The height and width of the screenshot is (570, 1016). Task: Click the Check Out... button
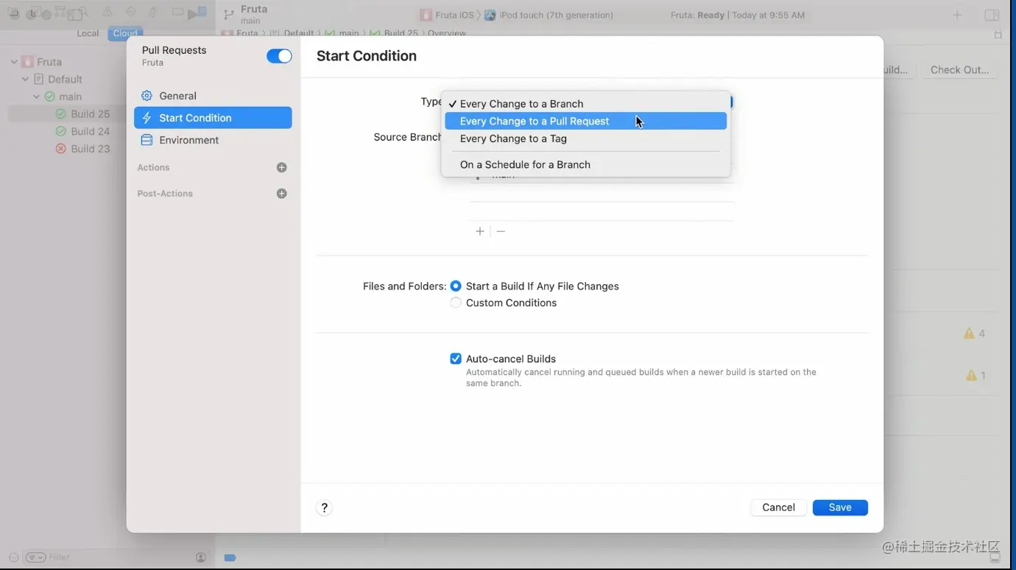pos(959,70)
